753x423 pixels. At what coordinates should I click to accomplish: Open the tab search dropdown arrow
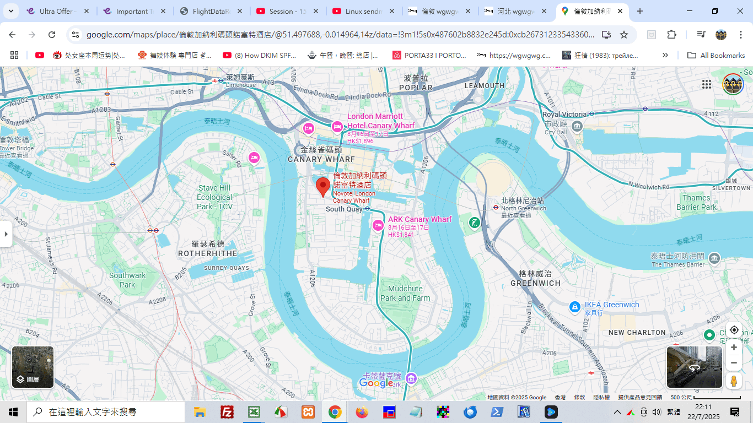pyautogui.click(x=10, y=11)
